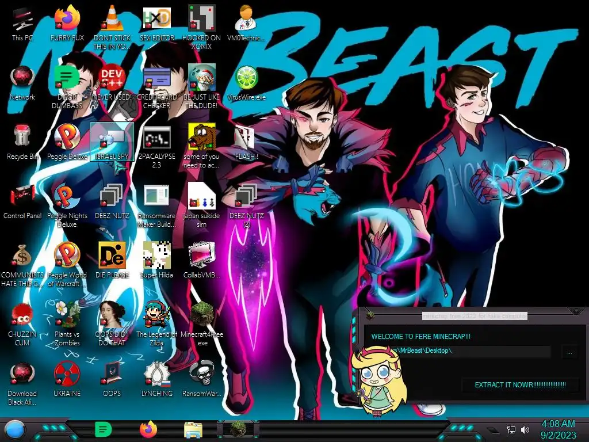Open the network tray icon
The width and height of the screenshot is (589, 442).
point(511,429)
